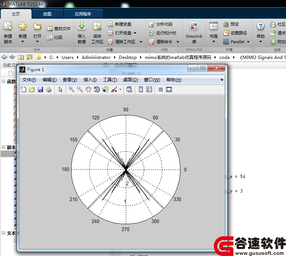Collapse the 文本 tree section

click(x=3, y=233)
